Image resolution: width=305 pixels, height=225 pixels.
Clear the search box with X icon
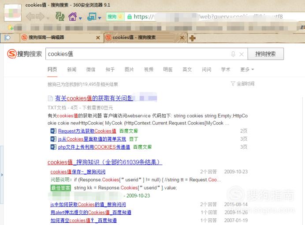tap(242, 54)
